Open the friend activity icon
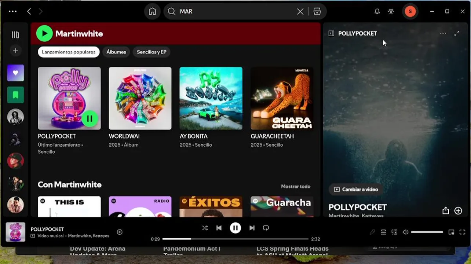Screen dimensions: 471x264 (391, 11)
